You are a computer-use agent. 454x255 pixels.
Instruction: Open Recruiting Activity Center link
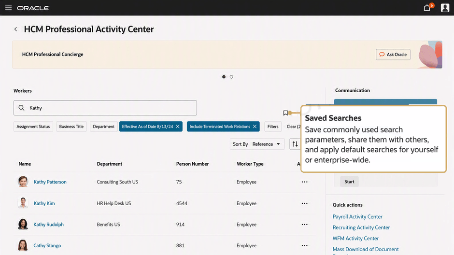coord(361,227)
